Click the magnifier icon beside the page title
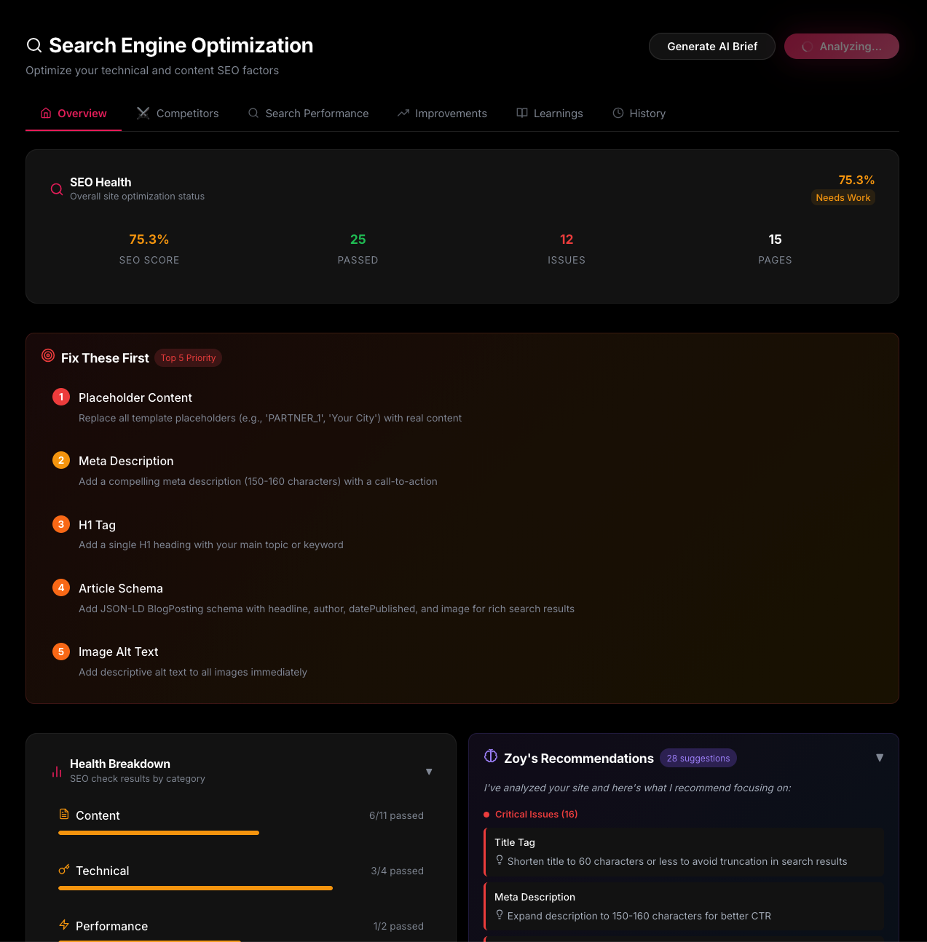 [33, 45]
